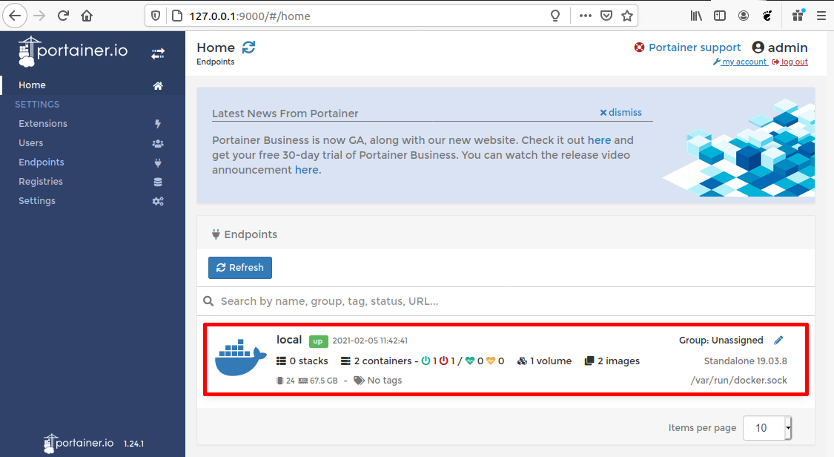Click the refresh icon beside Home title
The image size is (834, 457).
(248, 47)
